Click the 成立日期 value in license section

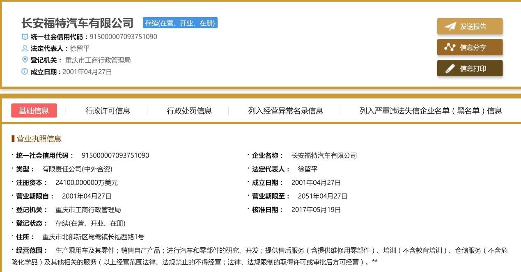[x=316, y=183]
